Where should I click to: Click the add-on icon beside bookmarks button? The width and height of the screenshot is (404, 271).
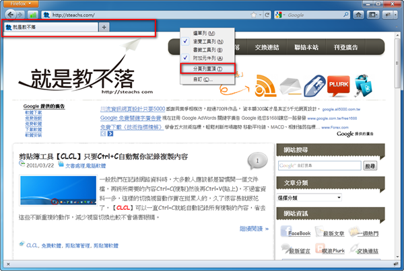[388, 15]
